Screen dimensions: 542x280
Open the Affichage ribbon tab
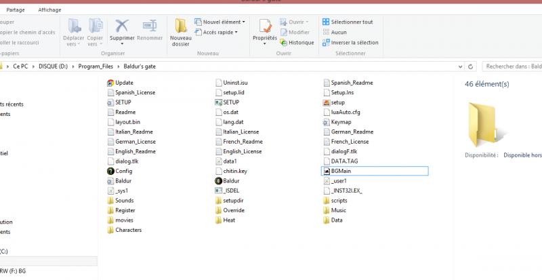click(x=49, y=9)
